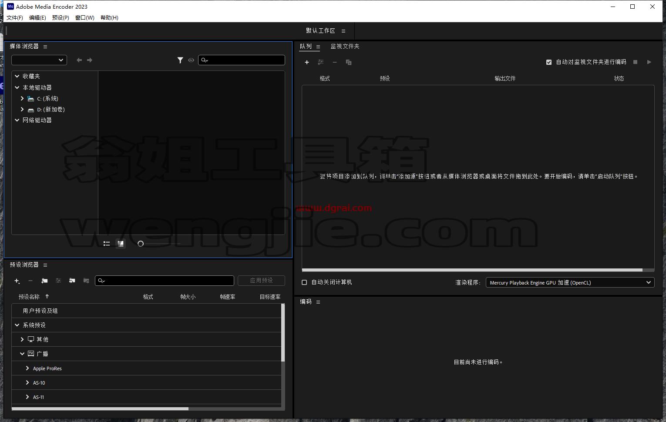Screen dimensions: 666x422
Task: Collapse the 本地驱动器 tree node
Action: 17,87
